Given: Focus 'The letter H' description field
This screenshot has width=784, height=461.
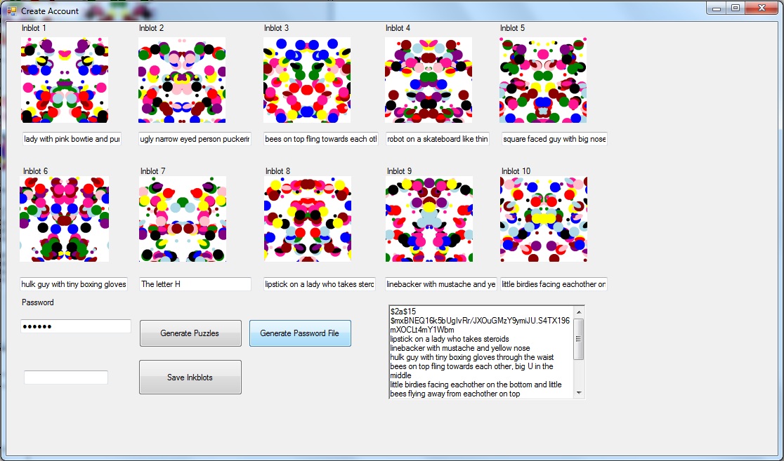Looking at the screenshot, I should pos(195,284).
